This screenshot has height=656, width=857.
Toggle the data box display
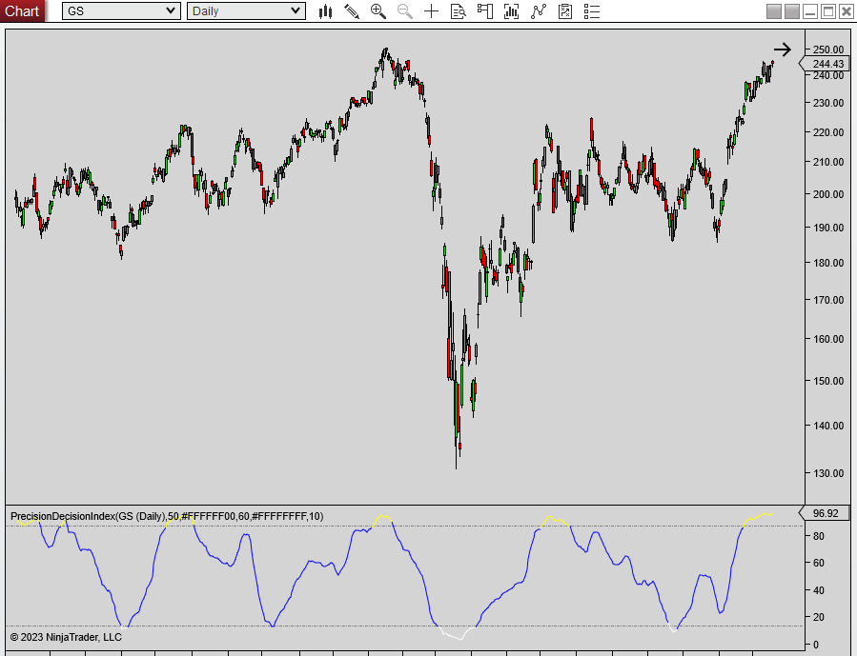point(459,11)
